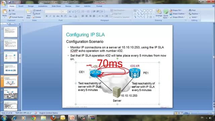Click the spell check status icon
This screenshot has width=215, height=121.
point(36,113)
